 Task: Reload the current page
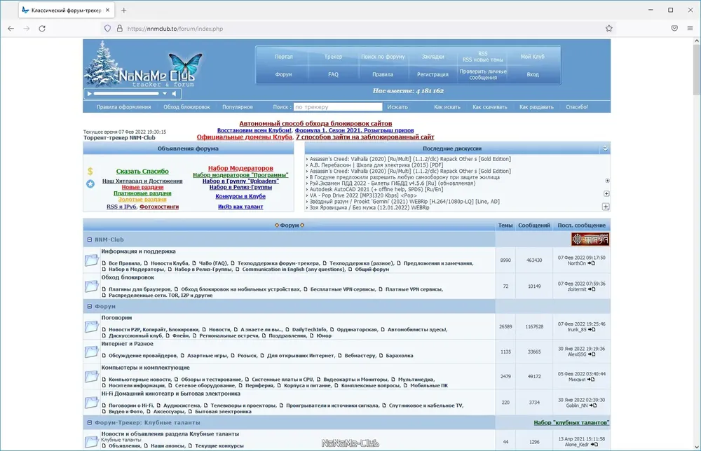[42, 29]
